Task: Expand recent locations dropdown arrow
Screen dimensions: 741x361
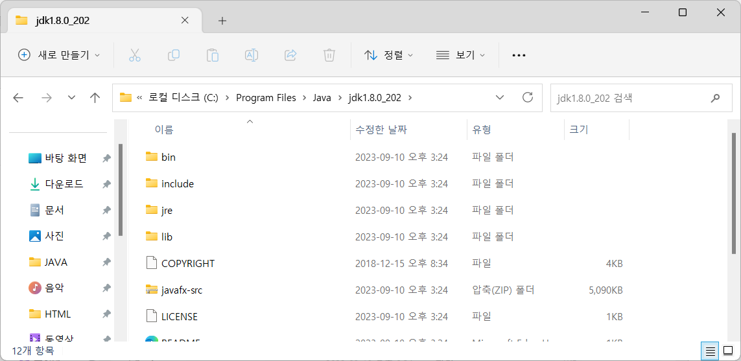Action: tap(72, 98)
